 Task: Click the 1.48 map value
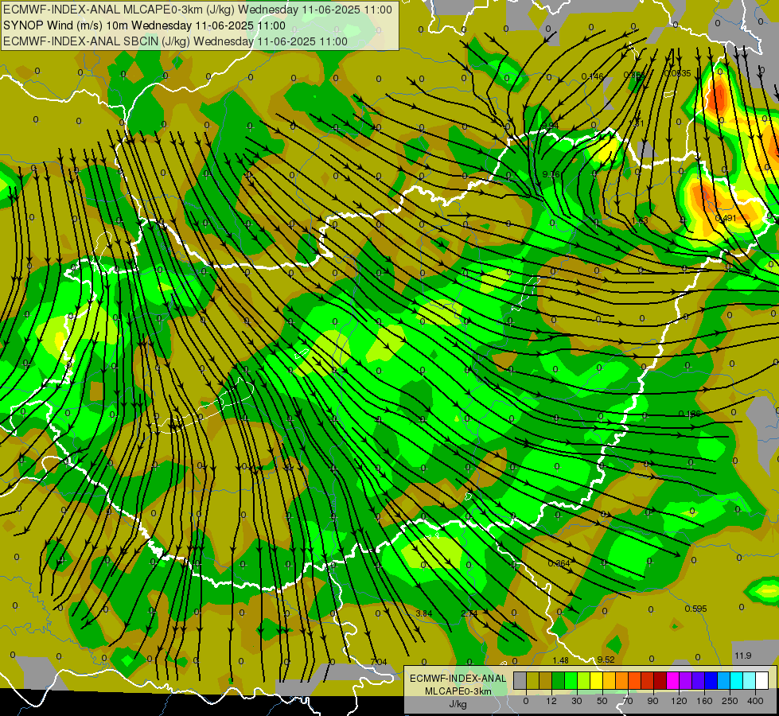[x=560, y=660]
